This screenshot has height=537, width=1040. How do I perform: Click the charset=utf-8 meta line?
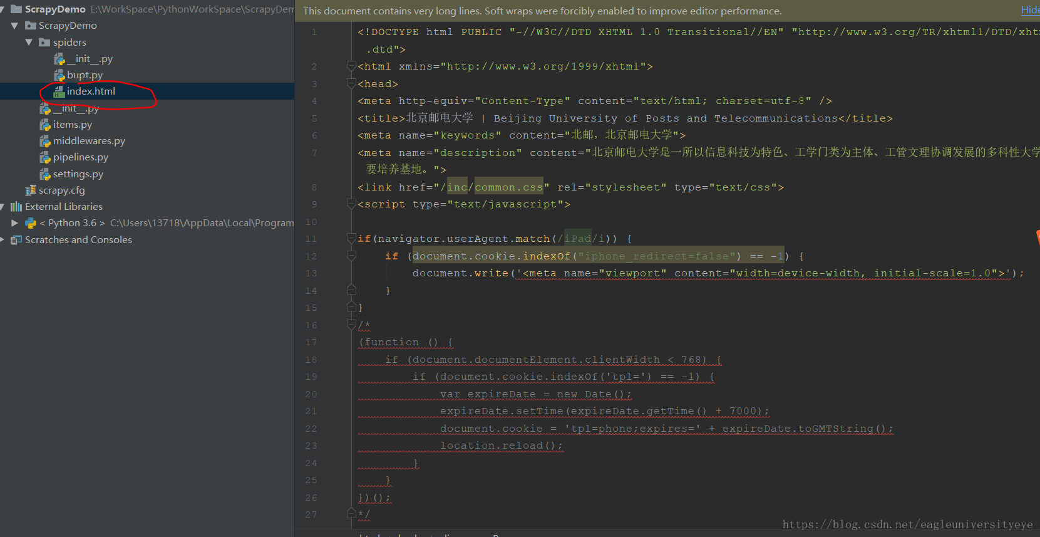click(x=595, y=101)
